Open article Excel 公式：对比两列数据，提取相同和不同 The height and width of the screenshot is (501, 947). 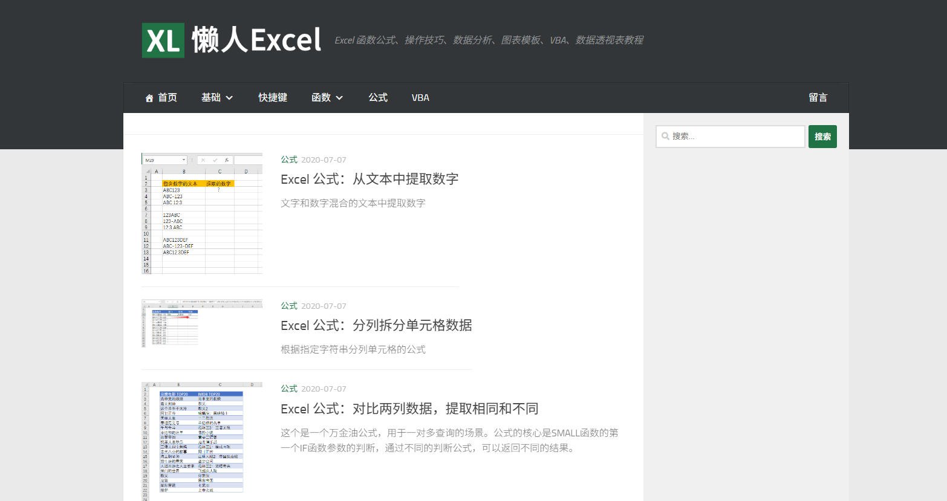pos(409,409)
